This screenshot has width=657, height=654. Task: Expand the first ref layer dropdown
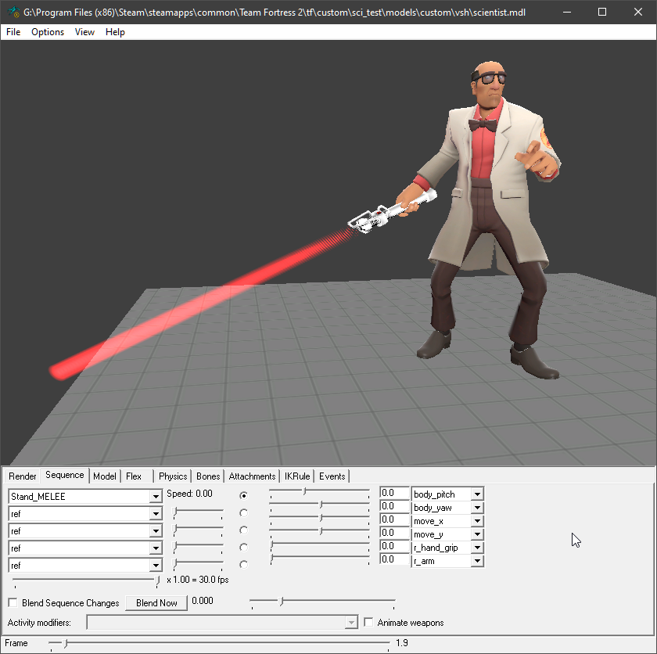point(156,514)
